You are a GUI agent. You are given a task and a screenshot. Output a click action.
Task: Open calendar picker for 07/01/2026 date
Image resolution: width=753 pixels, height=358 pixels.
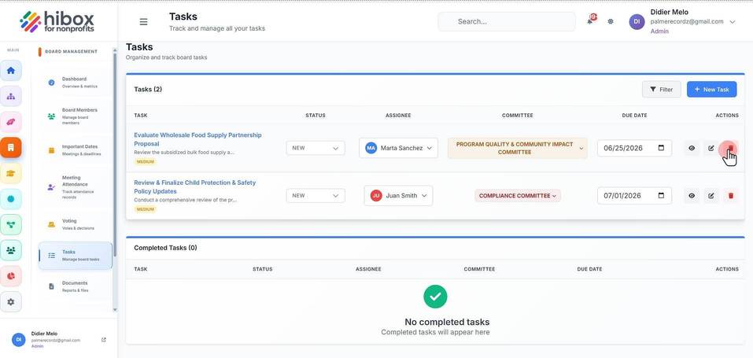tap(661, 195)
